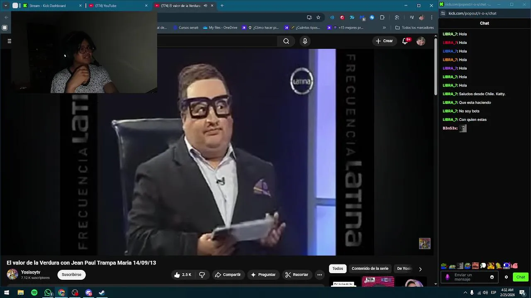Open the tab search dropdown arrow
This screenshot has height=298, width=531.
[x=5, y=6]
